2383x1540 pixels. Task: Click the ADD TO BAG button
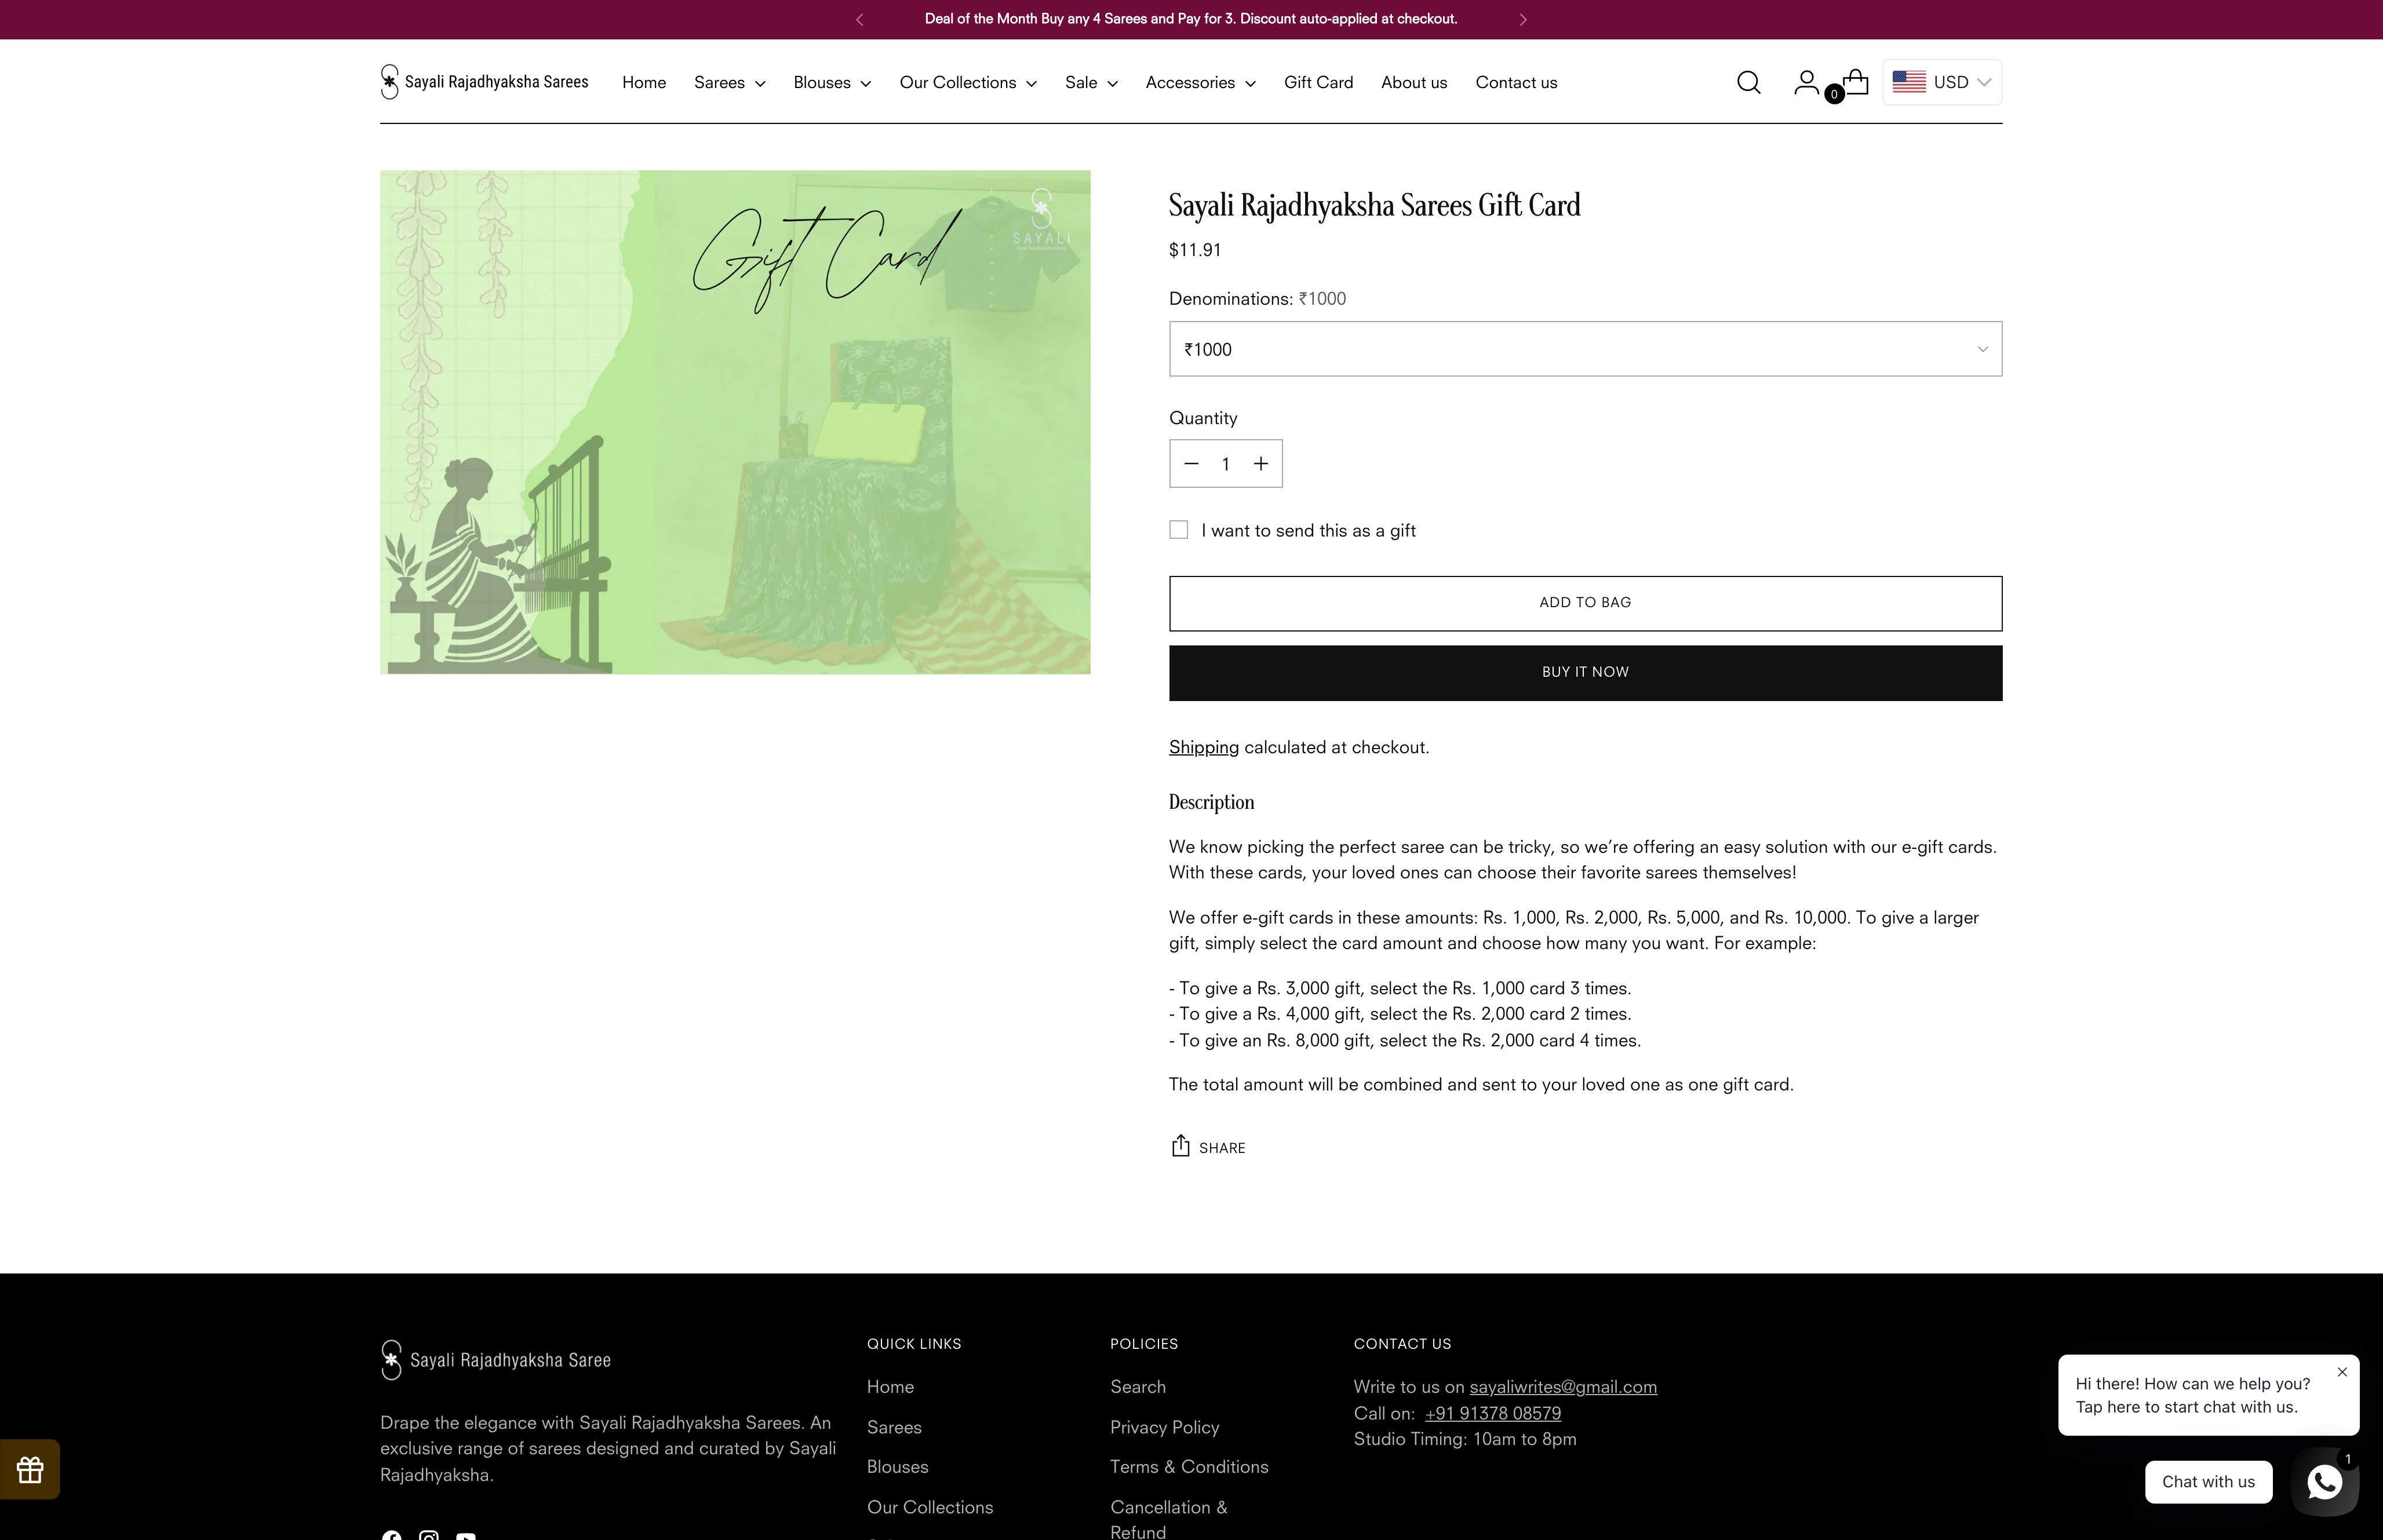click(x=1584, y=602)
